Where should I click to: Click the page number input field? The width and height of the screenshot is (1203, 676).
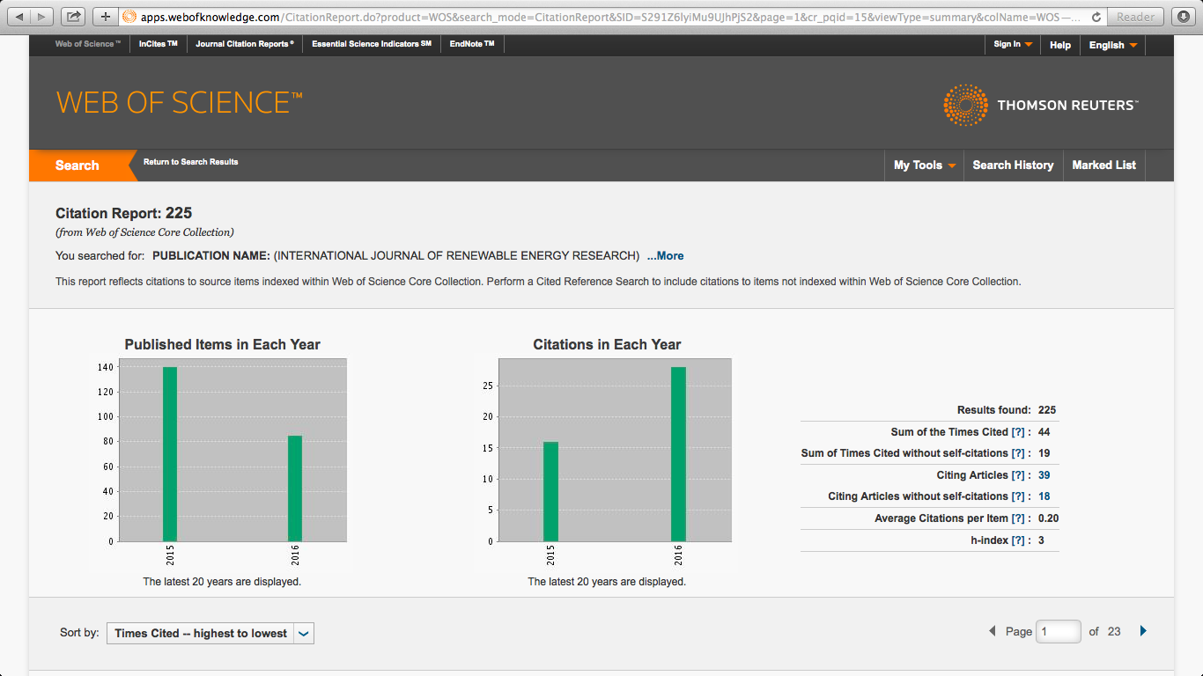click(x=1059, y=631)
